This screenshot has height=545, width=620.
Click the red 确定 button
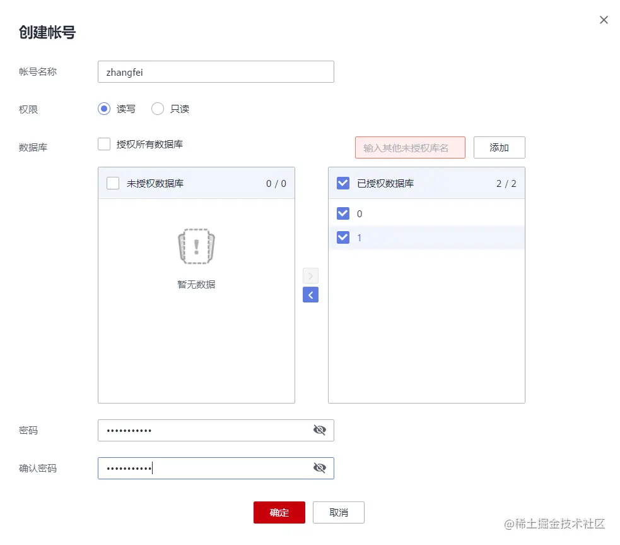point(279,513)
